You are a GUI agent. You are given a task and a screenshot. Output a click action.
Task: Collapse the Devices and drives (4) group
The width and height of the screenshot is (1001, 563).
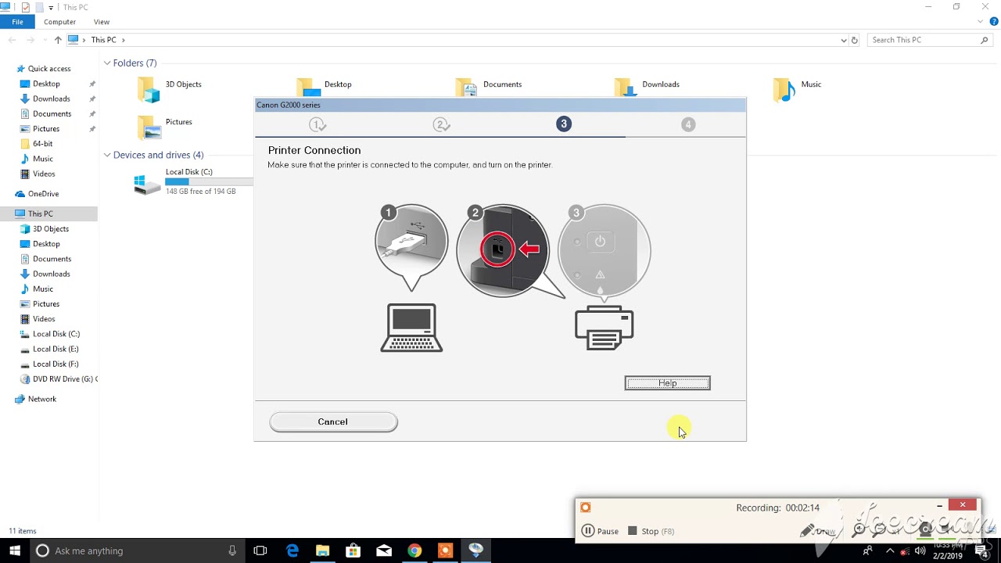tap(107, 155)
